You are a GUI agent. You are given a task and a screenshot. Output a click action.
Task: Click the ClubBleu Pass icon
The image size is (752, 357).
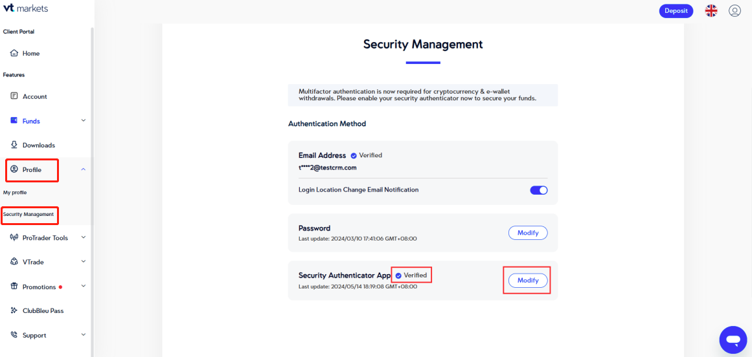14,310
